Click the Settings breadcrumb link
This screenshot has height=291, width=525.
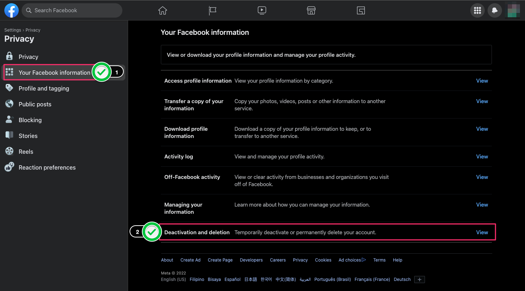coord(13,30)
